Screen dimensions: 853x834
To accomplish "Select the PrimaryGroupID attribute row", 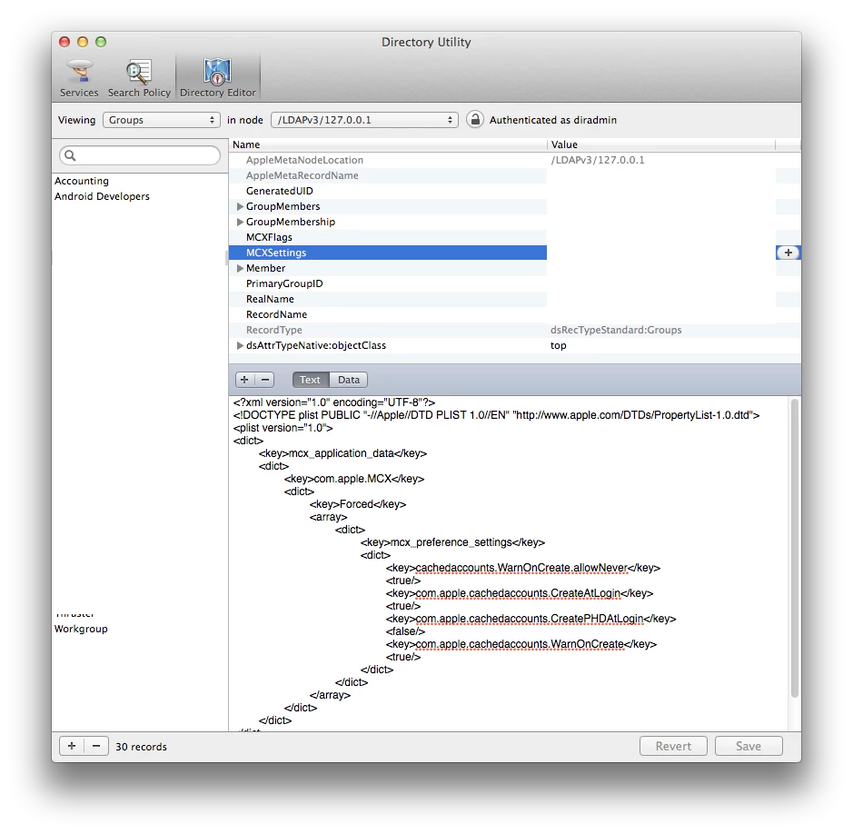I will pos(515,283).
